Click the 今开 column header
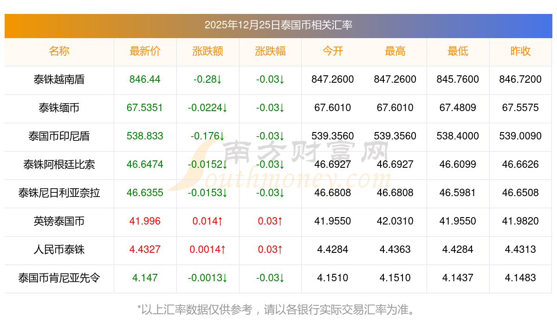 point(333,51)
